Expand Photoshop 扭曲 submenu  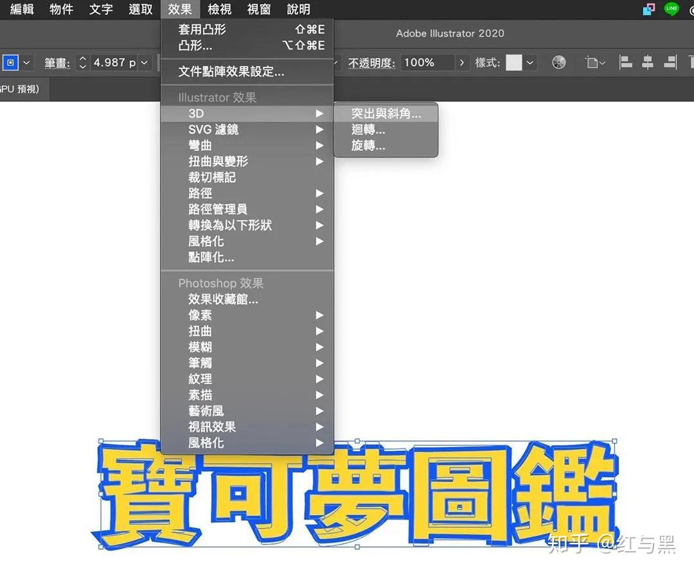click(247, 331)
